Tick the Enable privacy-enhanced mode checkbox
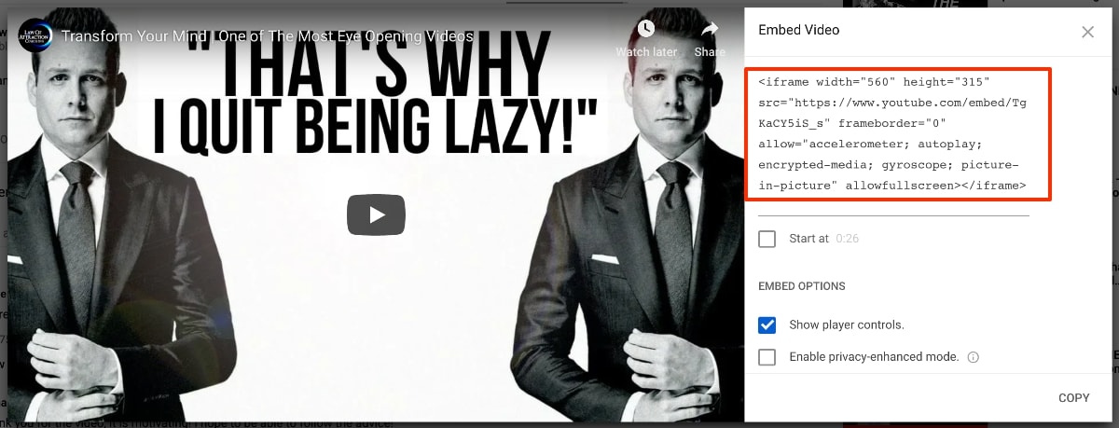1119x428 pixels. (767, 356)
